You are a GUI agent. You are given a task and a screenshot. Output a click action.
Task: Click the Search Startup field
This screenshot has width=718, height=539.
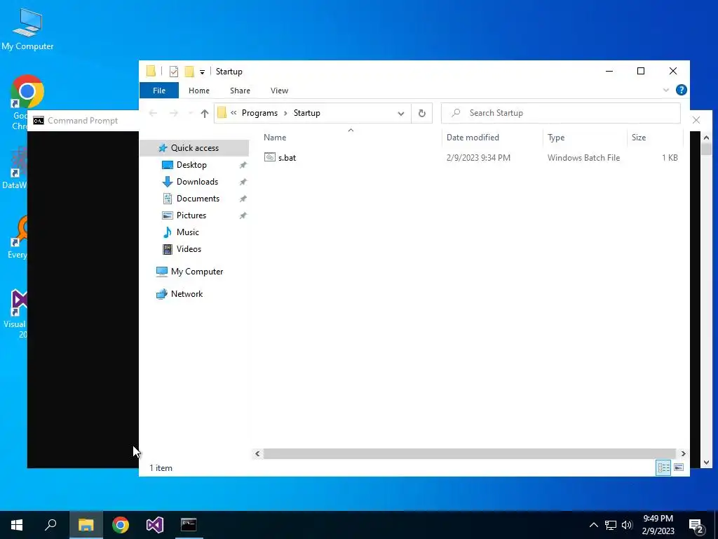[560, 113]
